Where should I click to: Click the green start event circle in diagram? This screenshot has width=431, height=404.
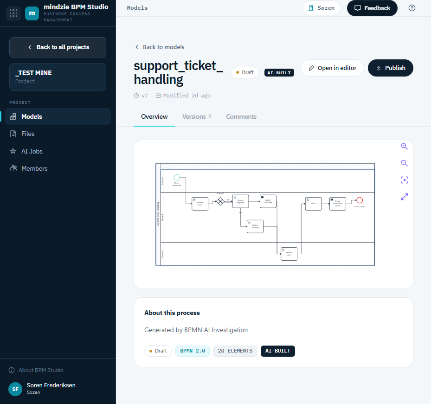click(177, 178)
